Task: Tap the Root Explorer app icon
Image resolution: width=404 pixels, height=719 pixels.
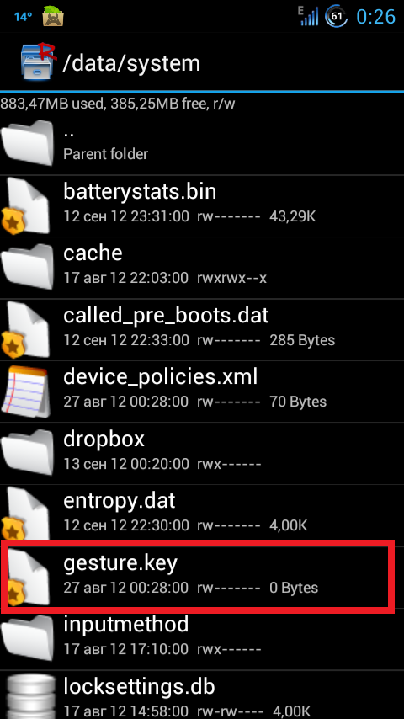Action: pos(39,61)
